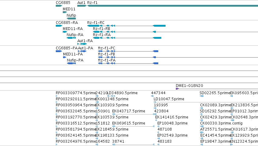Select EST label EK043717.5prime
This screenshot has height=146, width=258.
tap(129, 111)
